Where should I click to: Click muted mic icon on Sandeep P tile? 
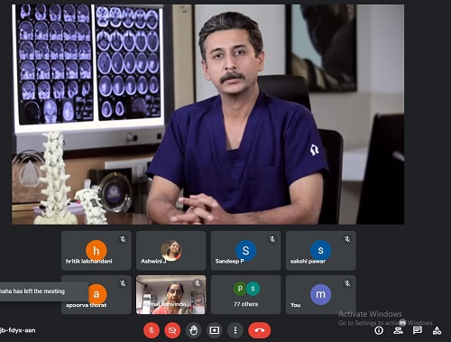pos(272,239)
